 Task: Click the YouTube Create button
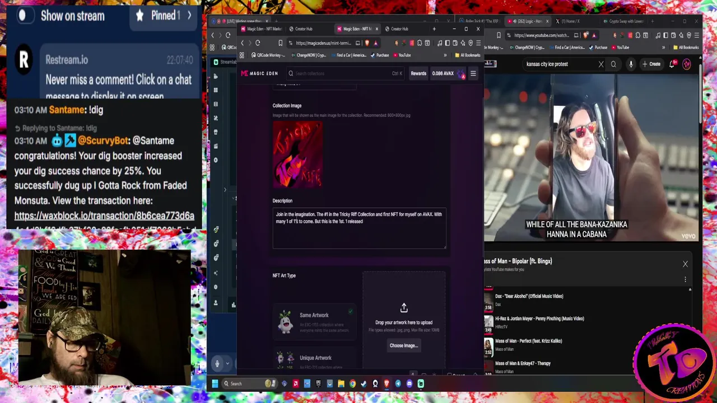[x=651, y=64]
